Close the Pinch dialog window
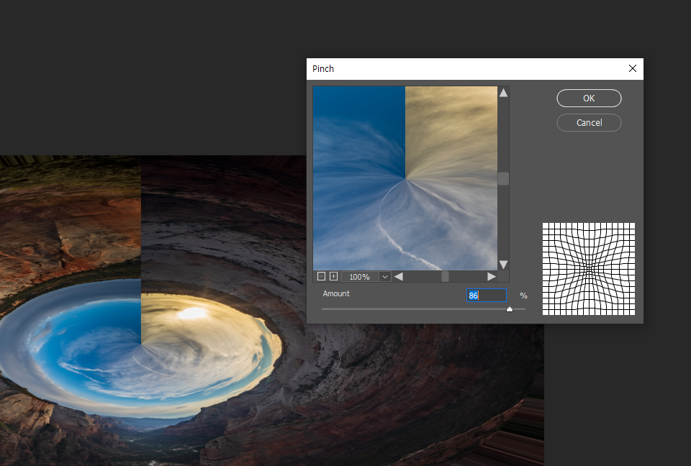The width and height of the screenshot is (691, 466). click(x=633, y=68)
